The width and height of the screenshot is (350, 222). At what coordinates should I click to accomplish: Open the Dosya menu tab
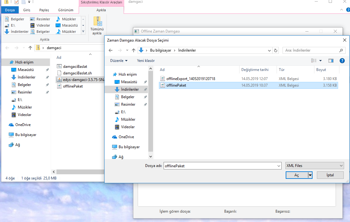point(10,10)
